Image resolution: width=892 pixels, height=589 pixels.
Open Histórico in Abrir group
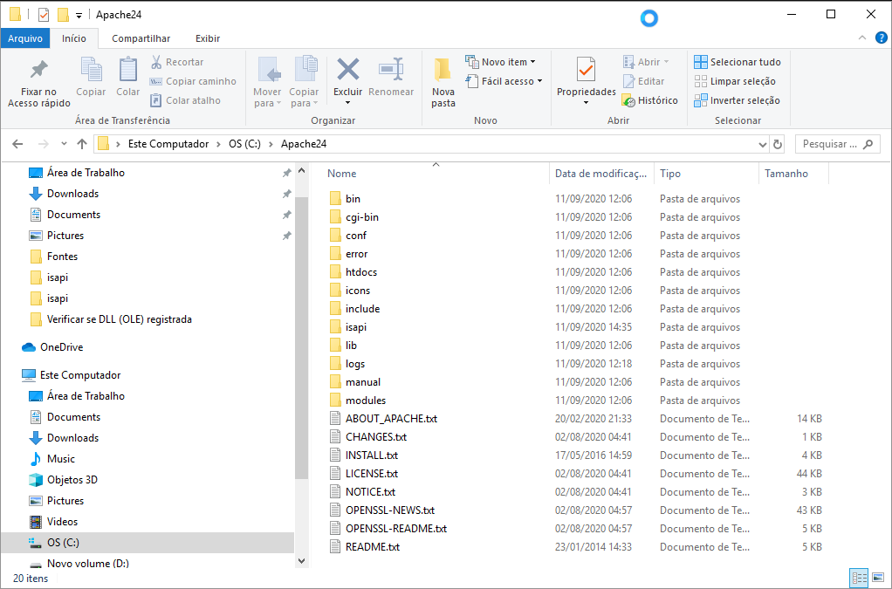(650, 100)
